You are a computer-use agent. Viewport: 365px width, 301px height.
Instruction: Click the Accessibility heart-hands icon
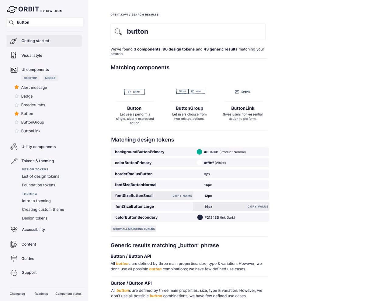[x=14, y=230]
